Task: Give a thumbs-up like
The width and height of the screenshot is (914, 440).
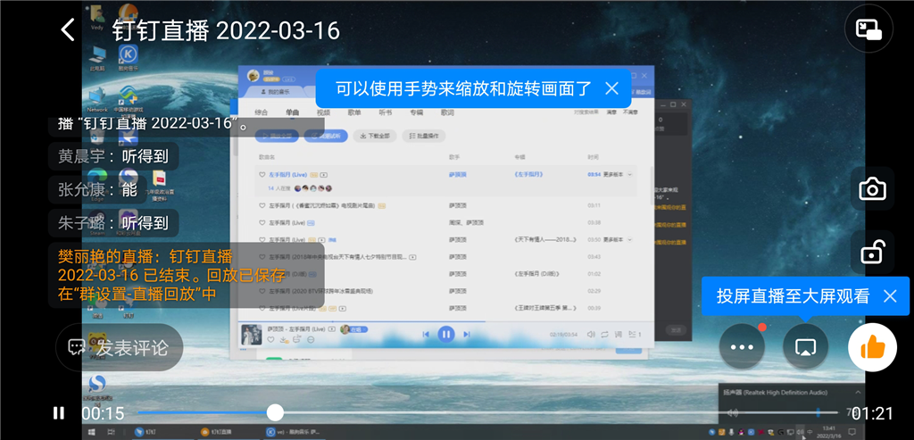Action: (872, 347)
